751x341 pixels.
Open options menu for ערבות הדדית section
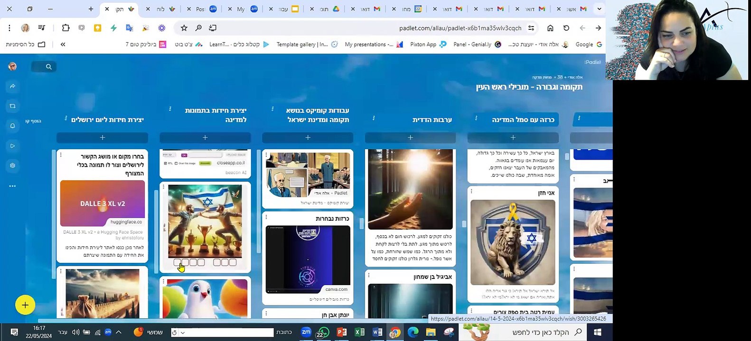point(374,118)
